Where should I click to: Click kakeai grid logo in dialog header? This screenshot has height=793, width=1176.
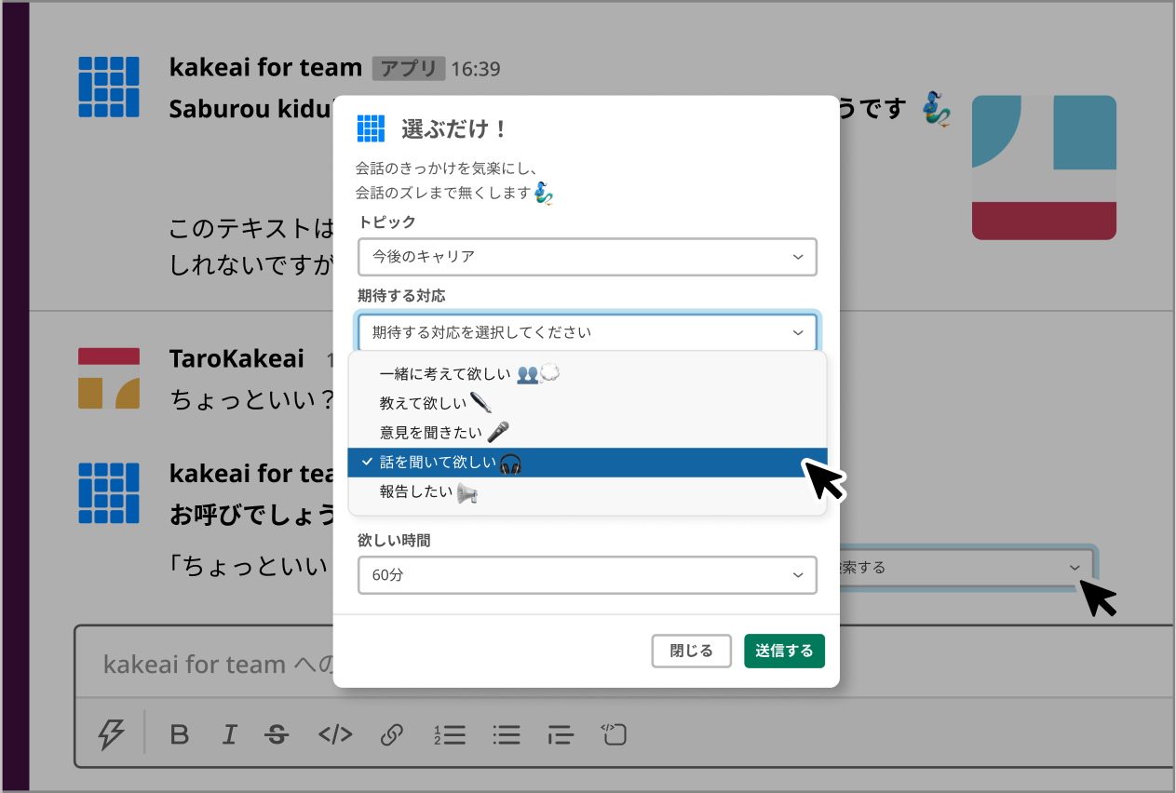(x=371, y=128)
